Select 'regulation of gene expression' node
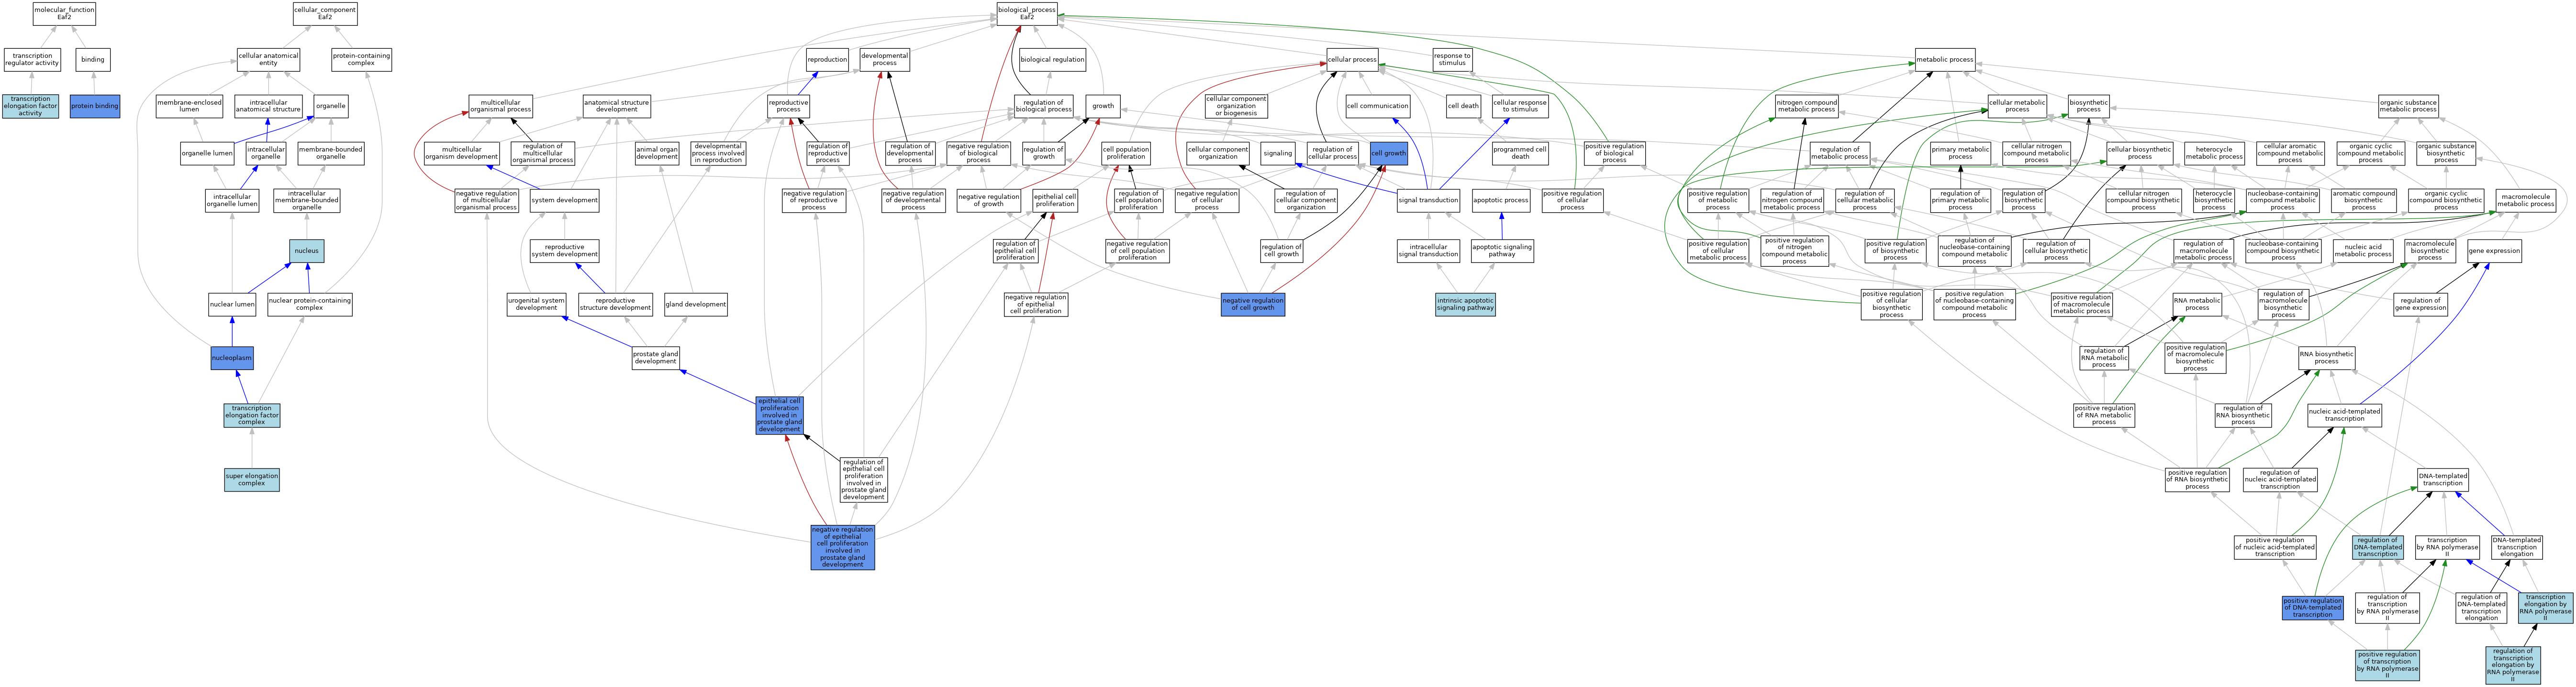2576x687 pixels. [2420, 305]
